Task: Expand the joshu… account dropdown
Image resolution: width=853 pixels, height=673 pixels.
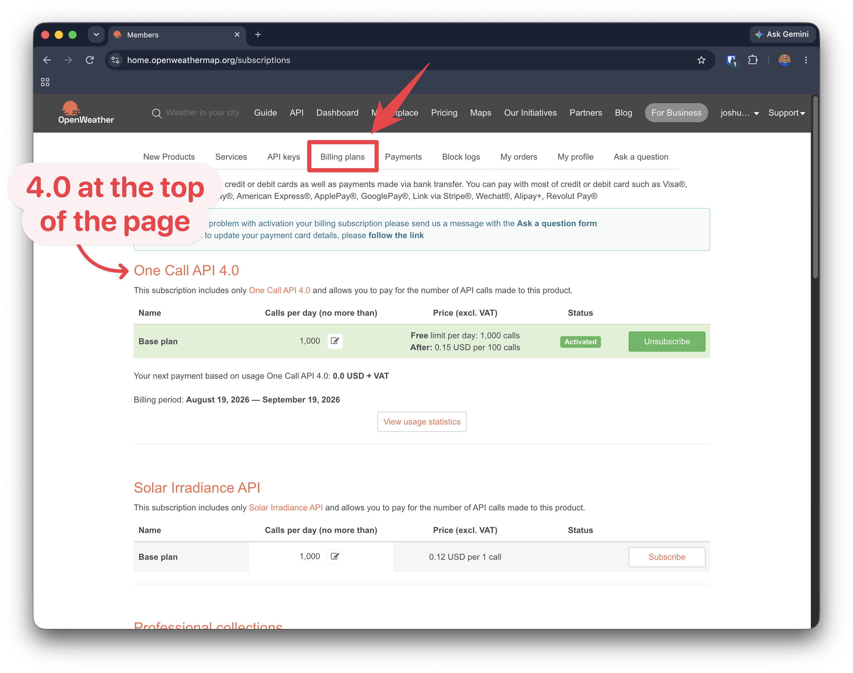Action: (x=739, y=113)
